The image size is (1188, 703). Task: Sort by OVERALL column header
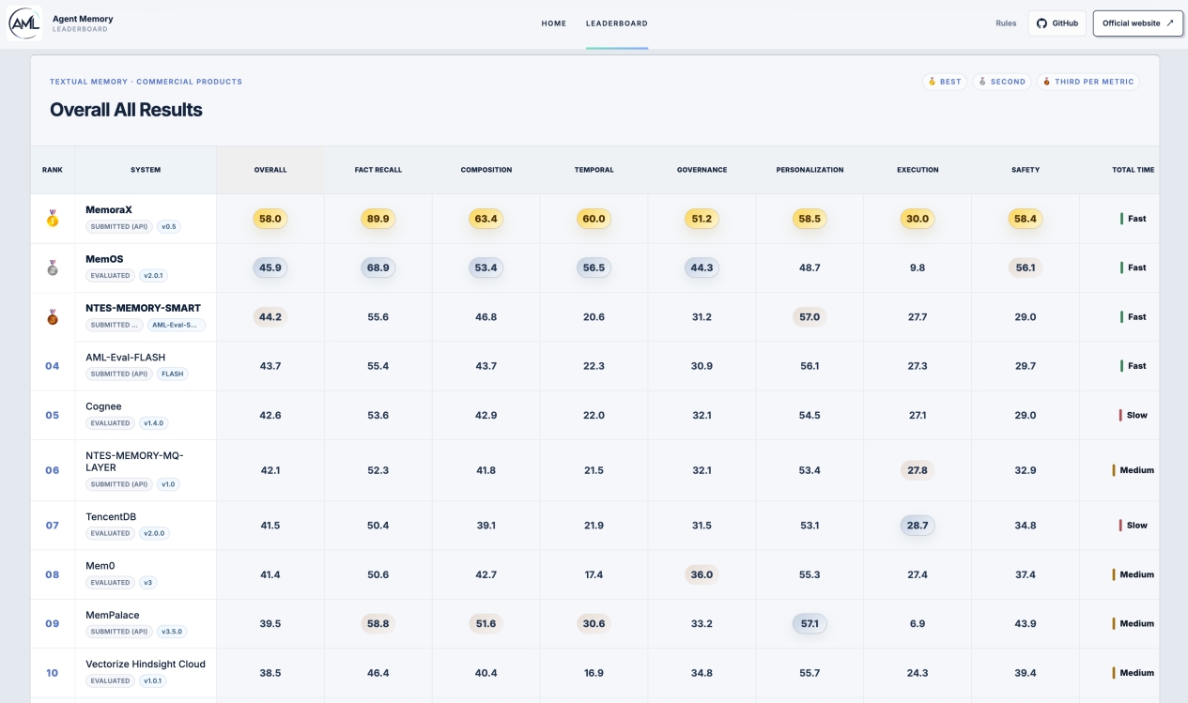coord(270,170)
